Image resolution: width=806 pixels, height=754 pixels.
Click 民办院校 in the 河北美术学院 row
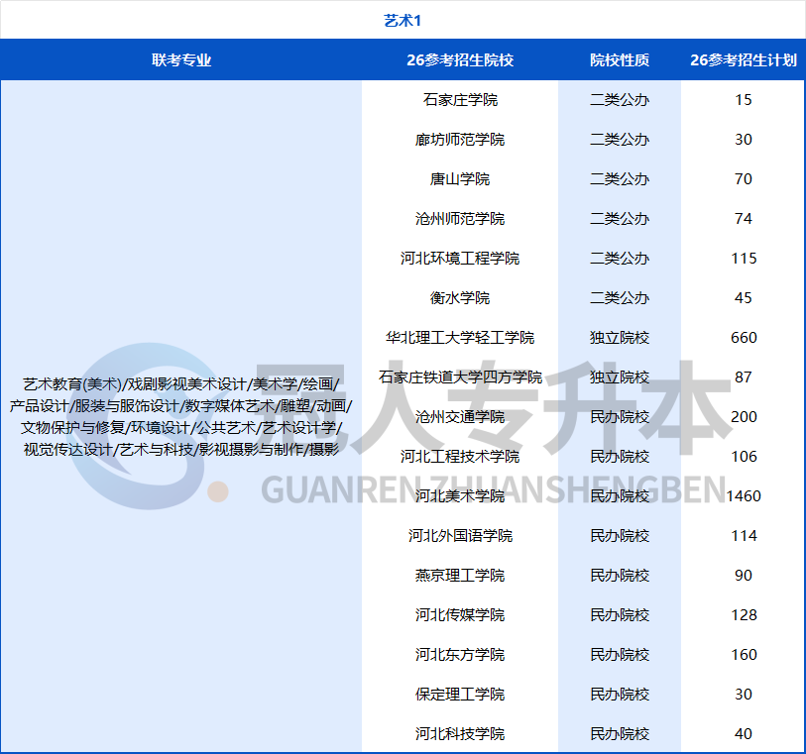click(620, 495)
